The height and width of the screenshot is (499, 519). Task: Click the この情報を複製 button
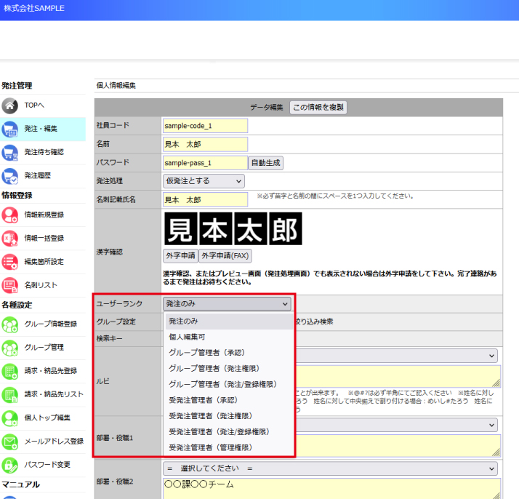click(318, 108)
